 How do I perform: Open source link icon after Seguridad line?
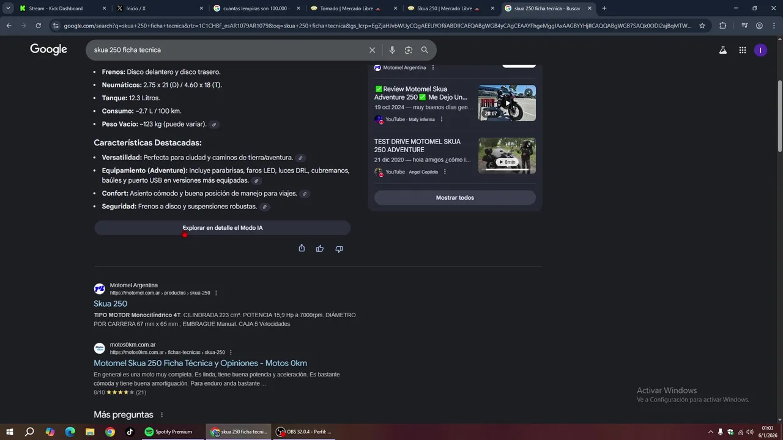[x=264, y=207]
